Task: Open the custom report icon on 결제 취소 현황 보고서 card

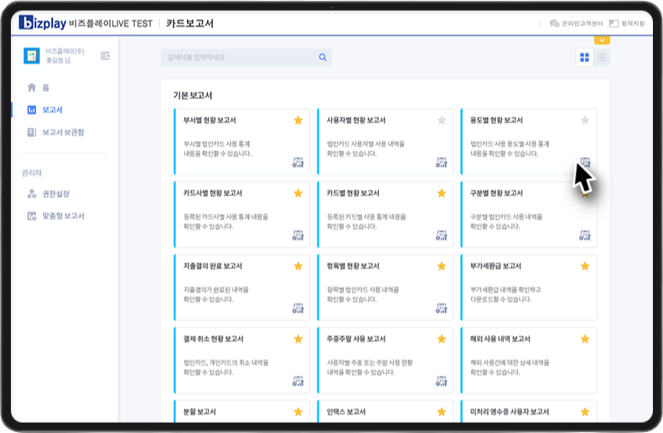Action: click(298, 381)
